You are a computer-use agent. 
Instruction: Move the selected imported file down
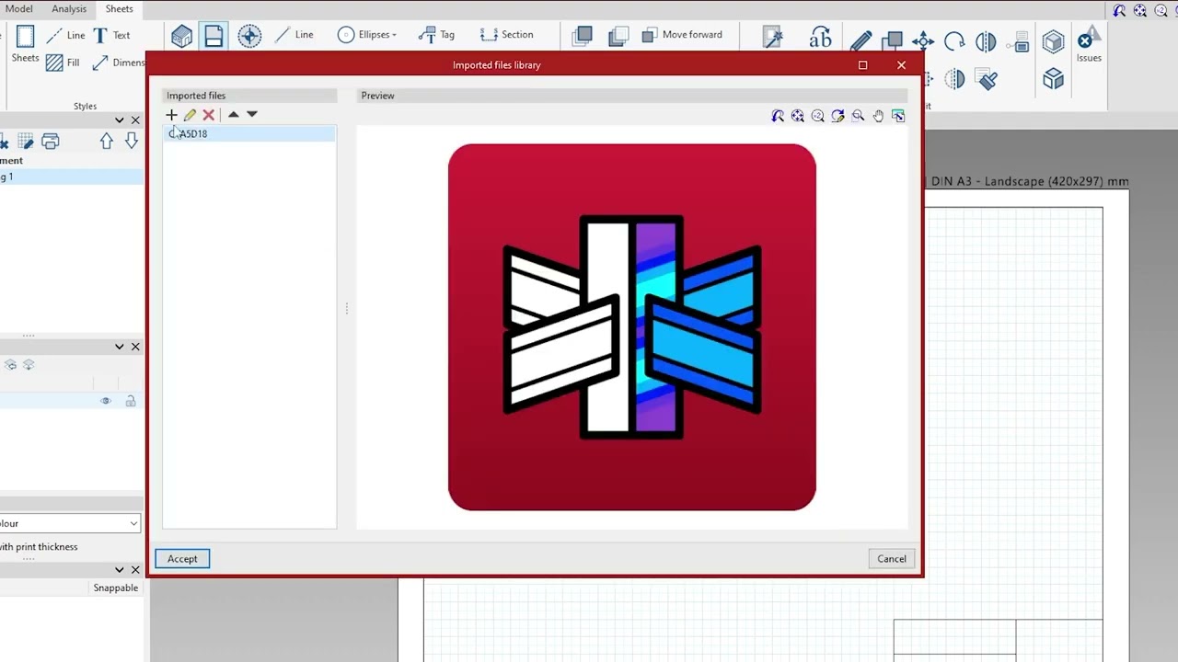(x=252, y=115)
